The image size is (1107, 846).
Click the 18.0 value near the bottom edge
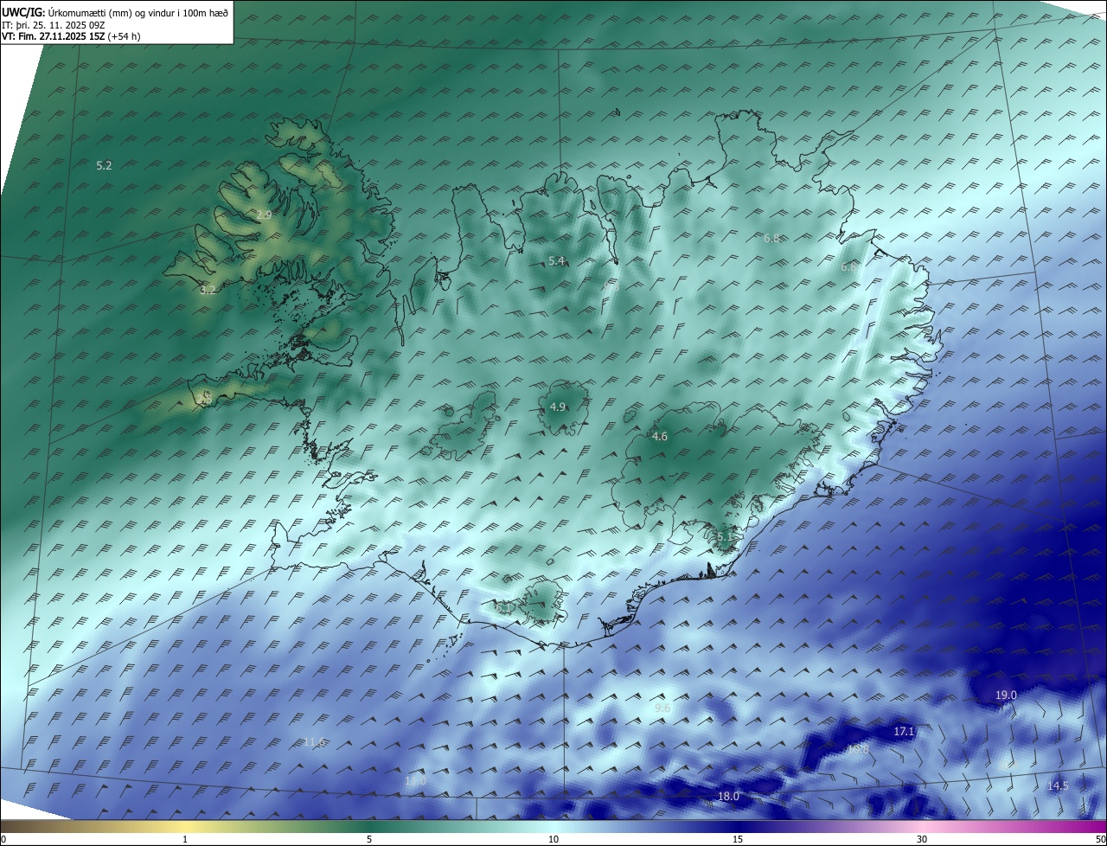(728, 797)
